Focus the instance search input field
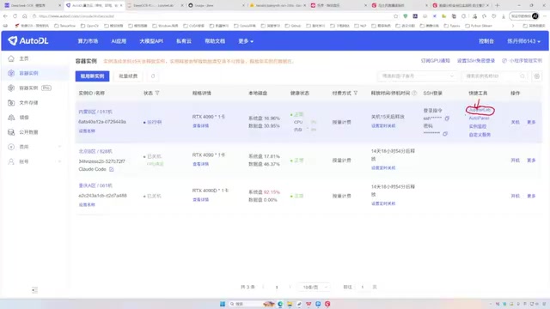The width and height of the screenshot is (550, 309). pyautogui.click(x=489, y=76)
